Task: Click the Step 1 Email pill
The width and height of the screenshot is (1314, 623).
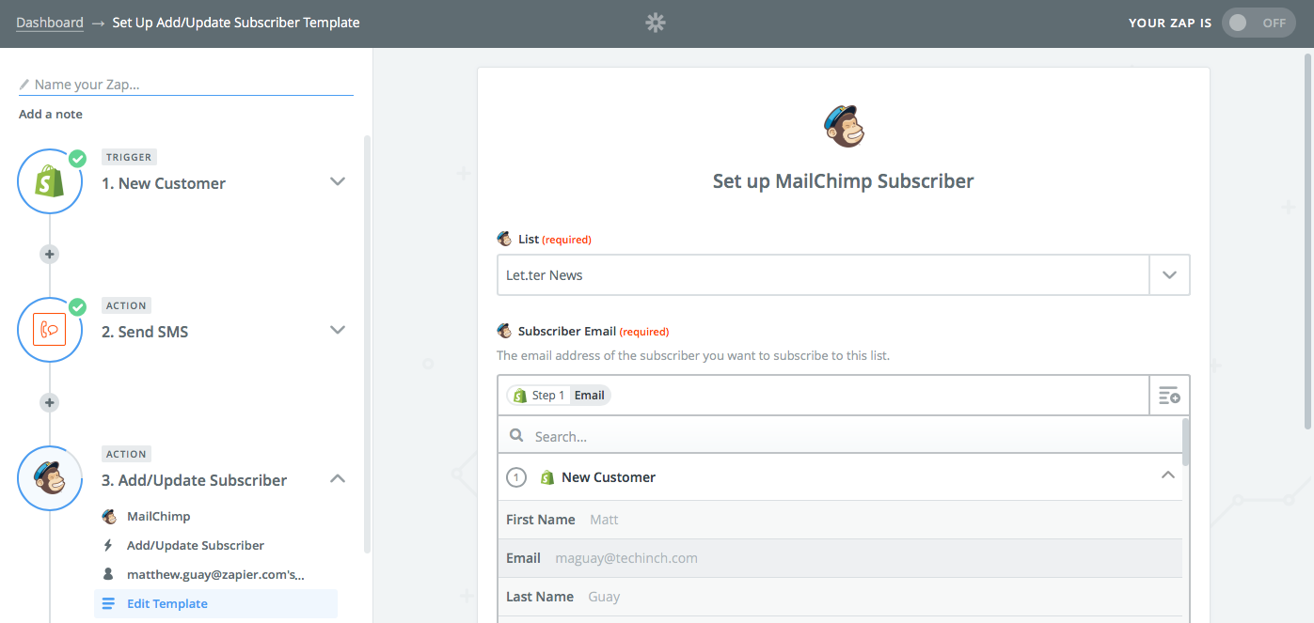Action: pyautogui.click(x=559, y=396)
